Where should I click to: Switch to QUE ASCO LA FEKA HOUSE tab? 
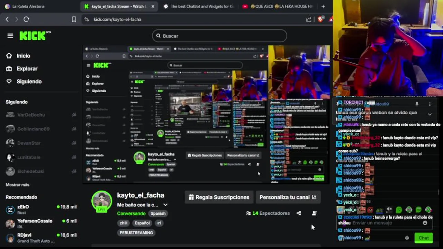point(278,6)
